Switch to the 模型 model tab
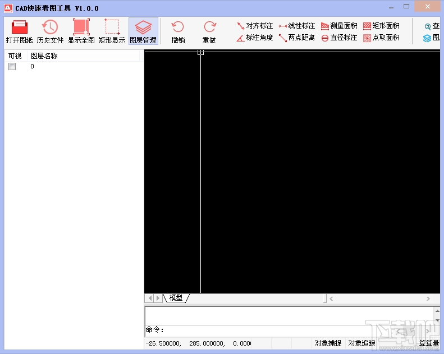 [x=176, y=298]
